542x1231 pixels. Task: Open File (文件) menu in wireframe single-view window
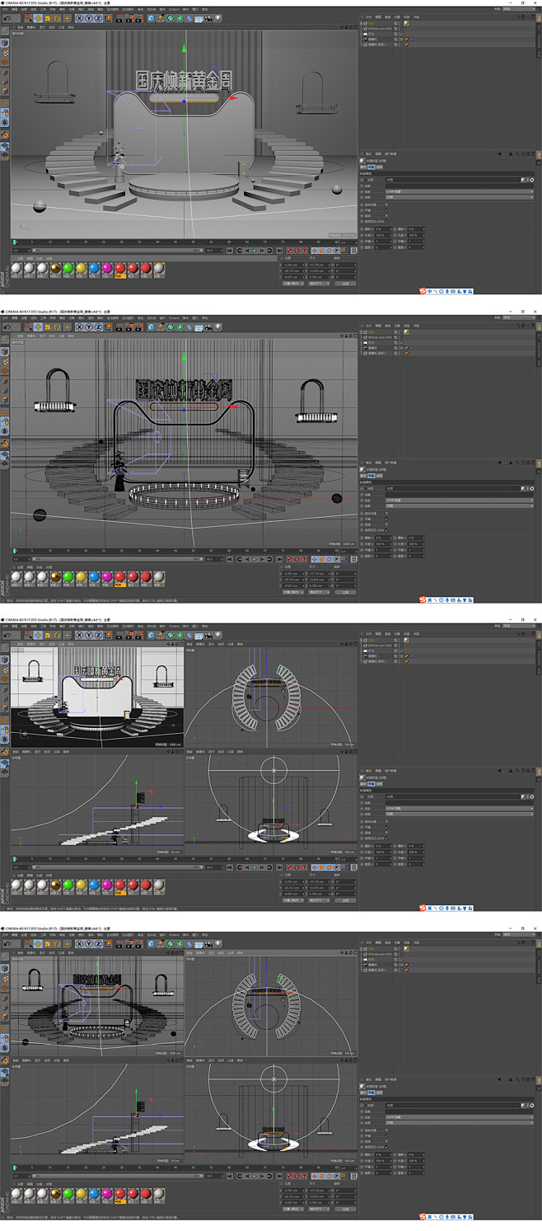tap(4, 319)
